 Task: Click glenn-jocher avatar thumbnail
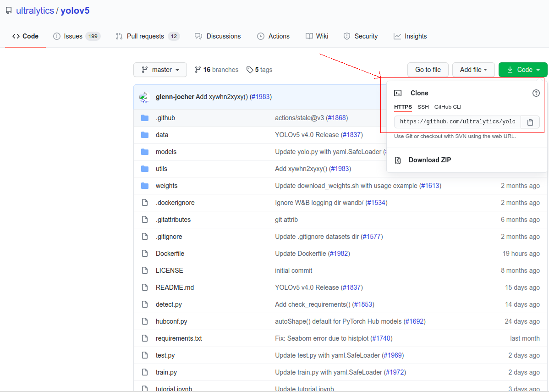point(144,97)
